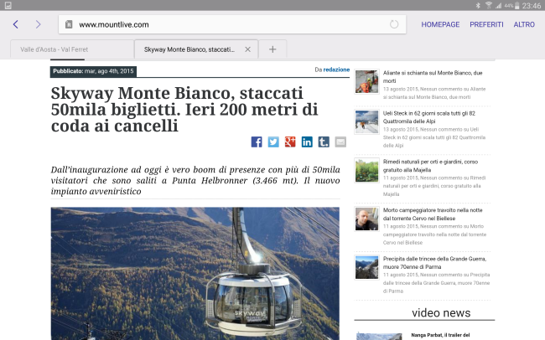
Task: Share article on Facebook
Action: point(257,142)
